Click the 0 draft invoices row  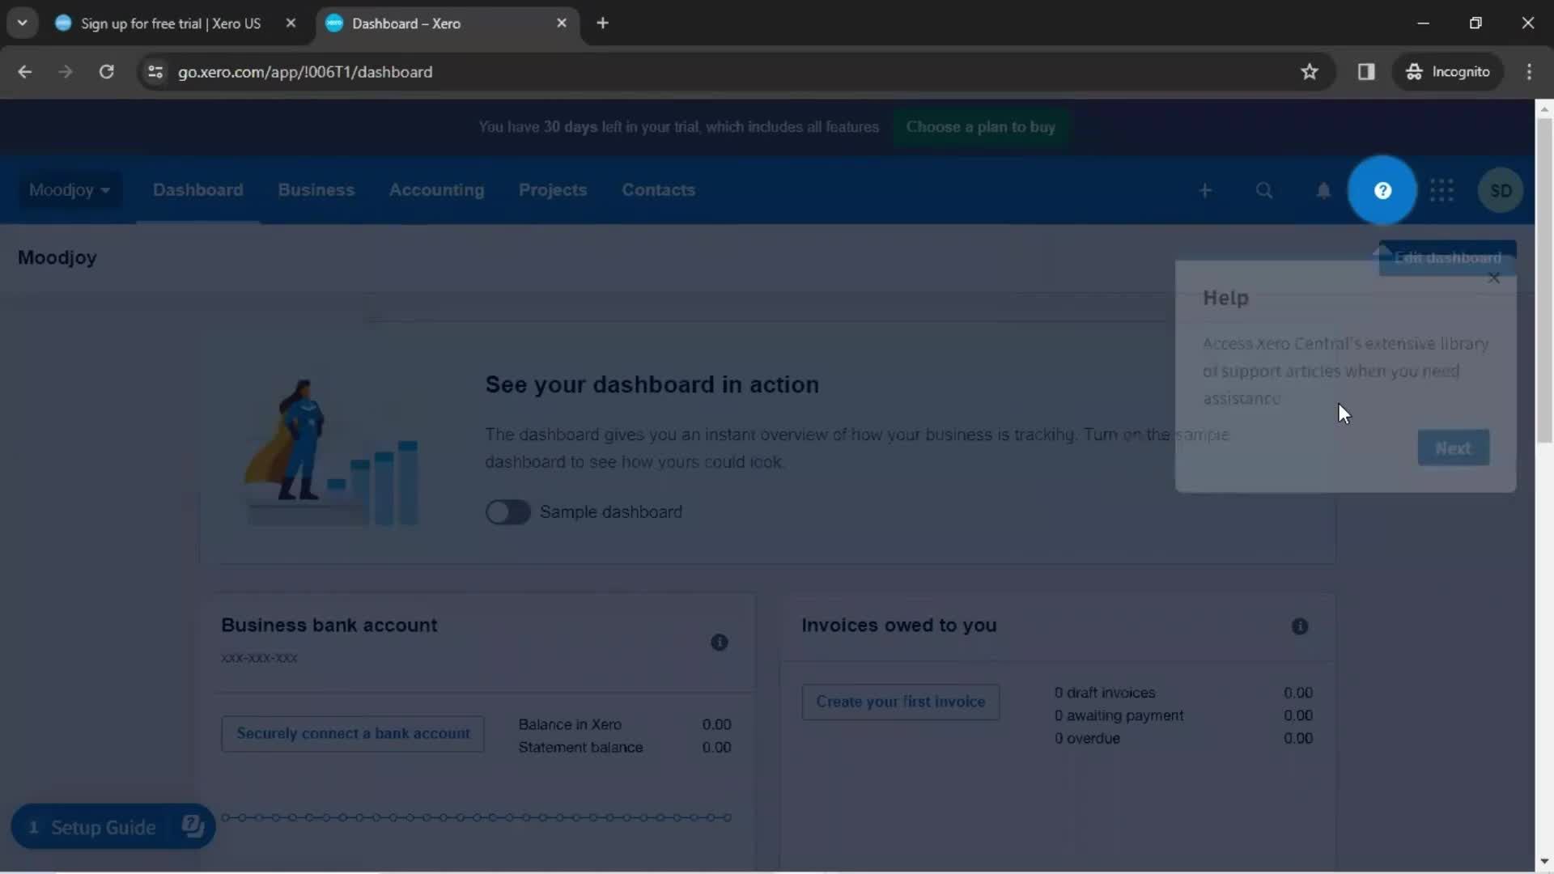(1183, 693)
